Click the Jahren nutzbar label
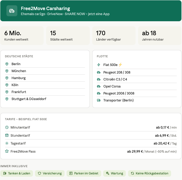 153,39
